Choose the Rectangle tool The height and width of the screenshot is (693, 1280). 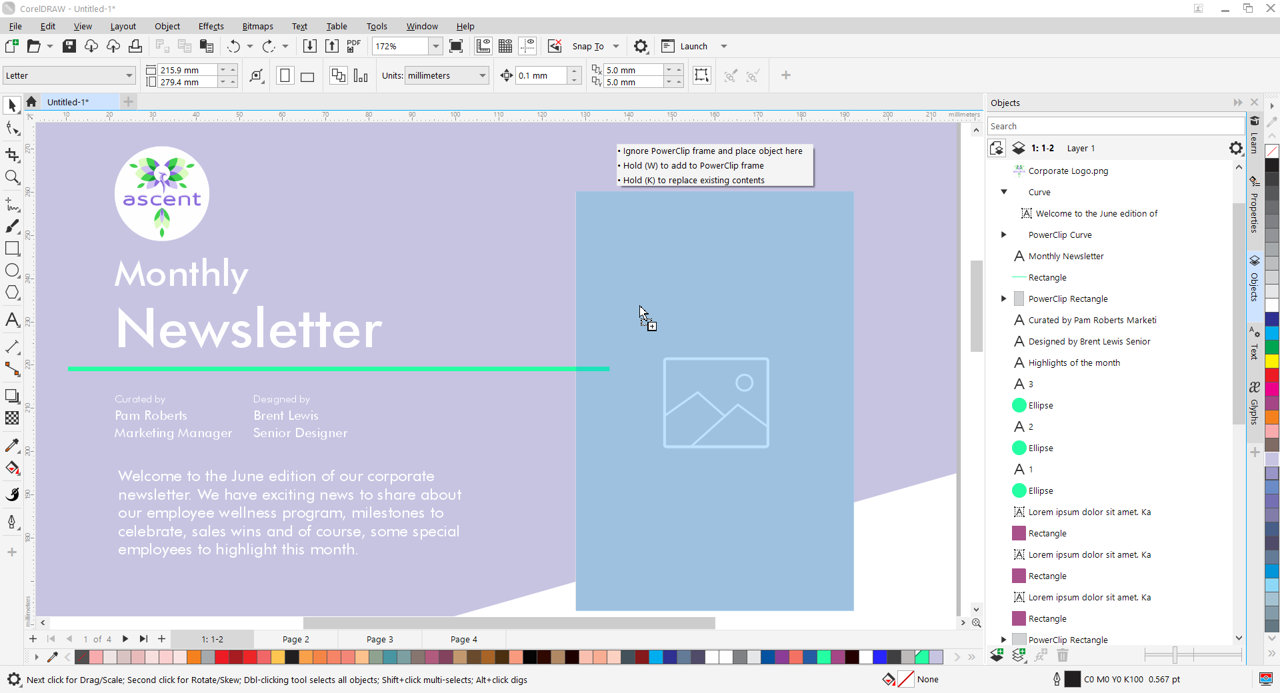click(x=12, y=249)
